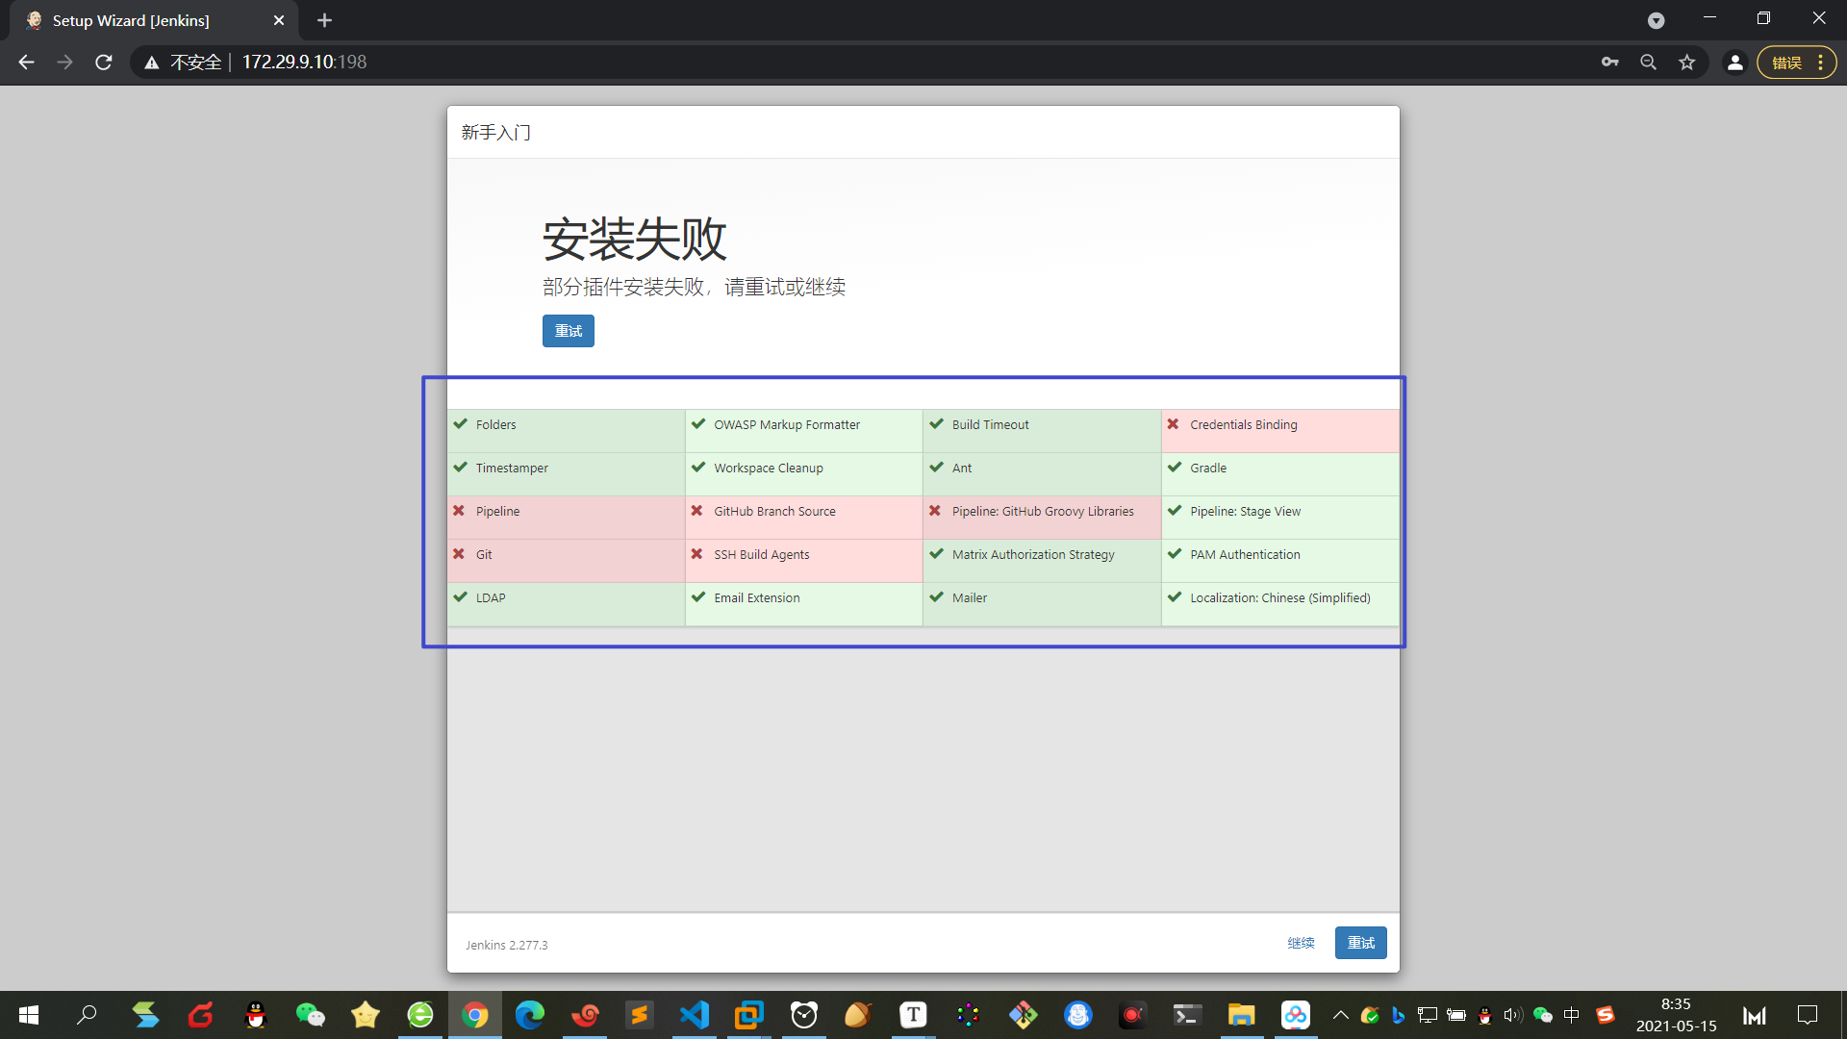
Task: Click the Ant plugin cell
Action: click(x=1042, y=474)
